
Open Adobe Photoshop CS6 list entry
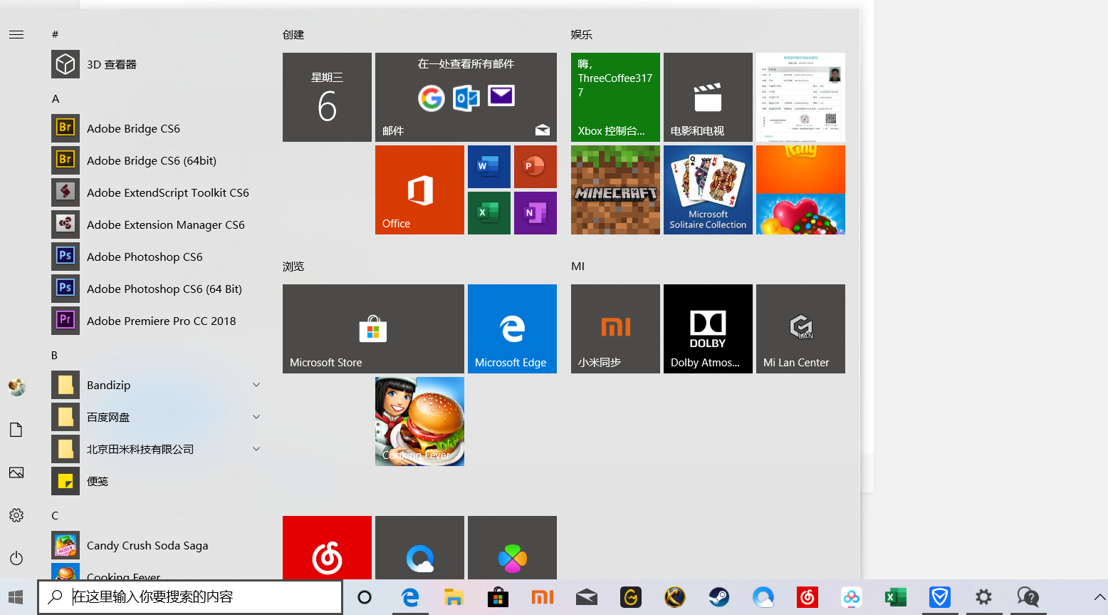click(x=155, y=257)
